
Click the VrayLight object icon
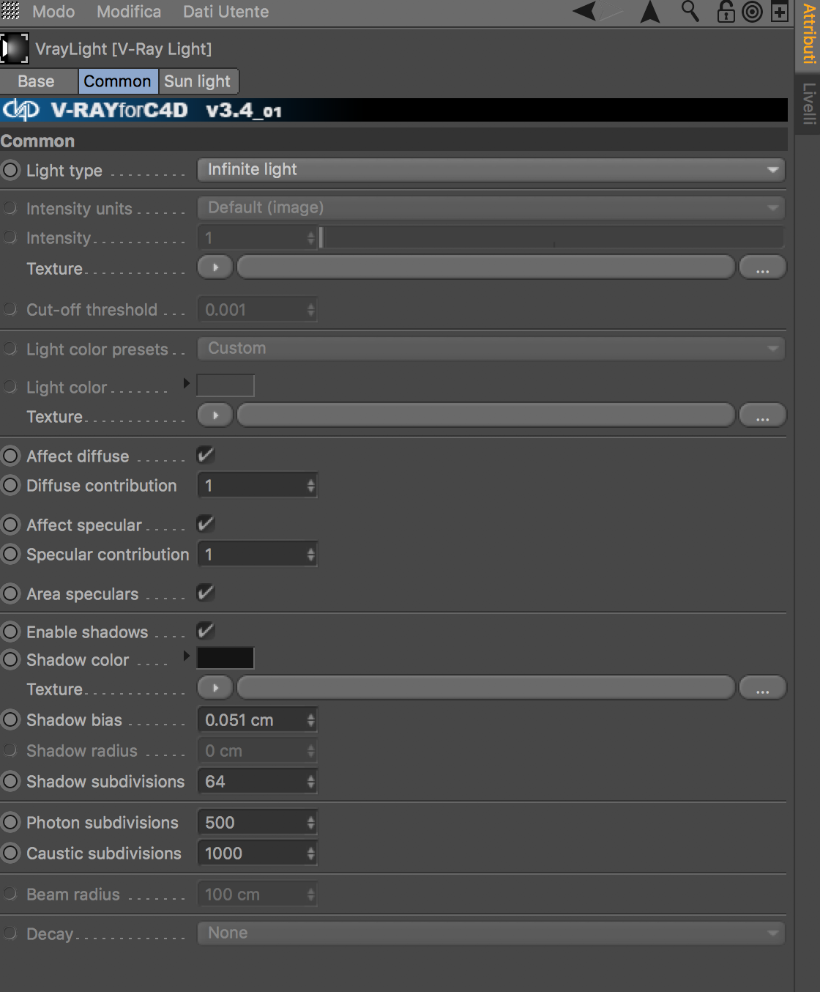click(x=15, y=48)
